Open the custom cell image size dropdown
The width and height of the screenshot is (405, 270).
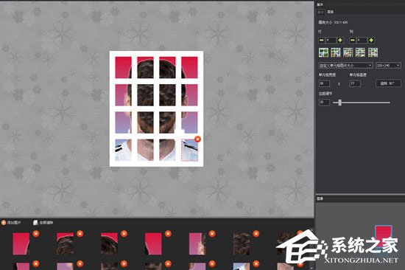[345, 65]
